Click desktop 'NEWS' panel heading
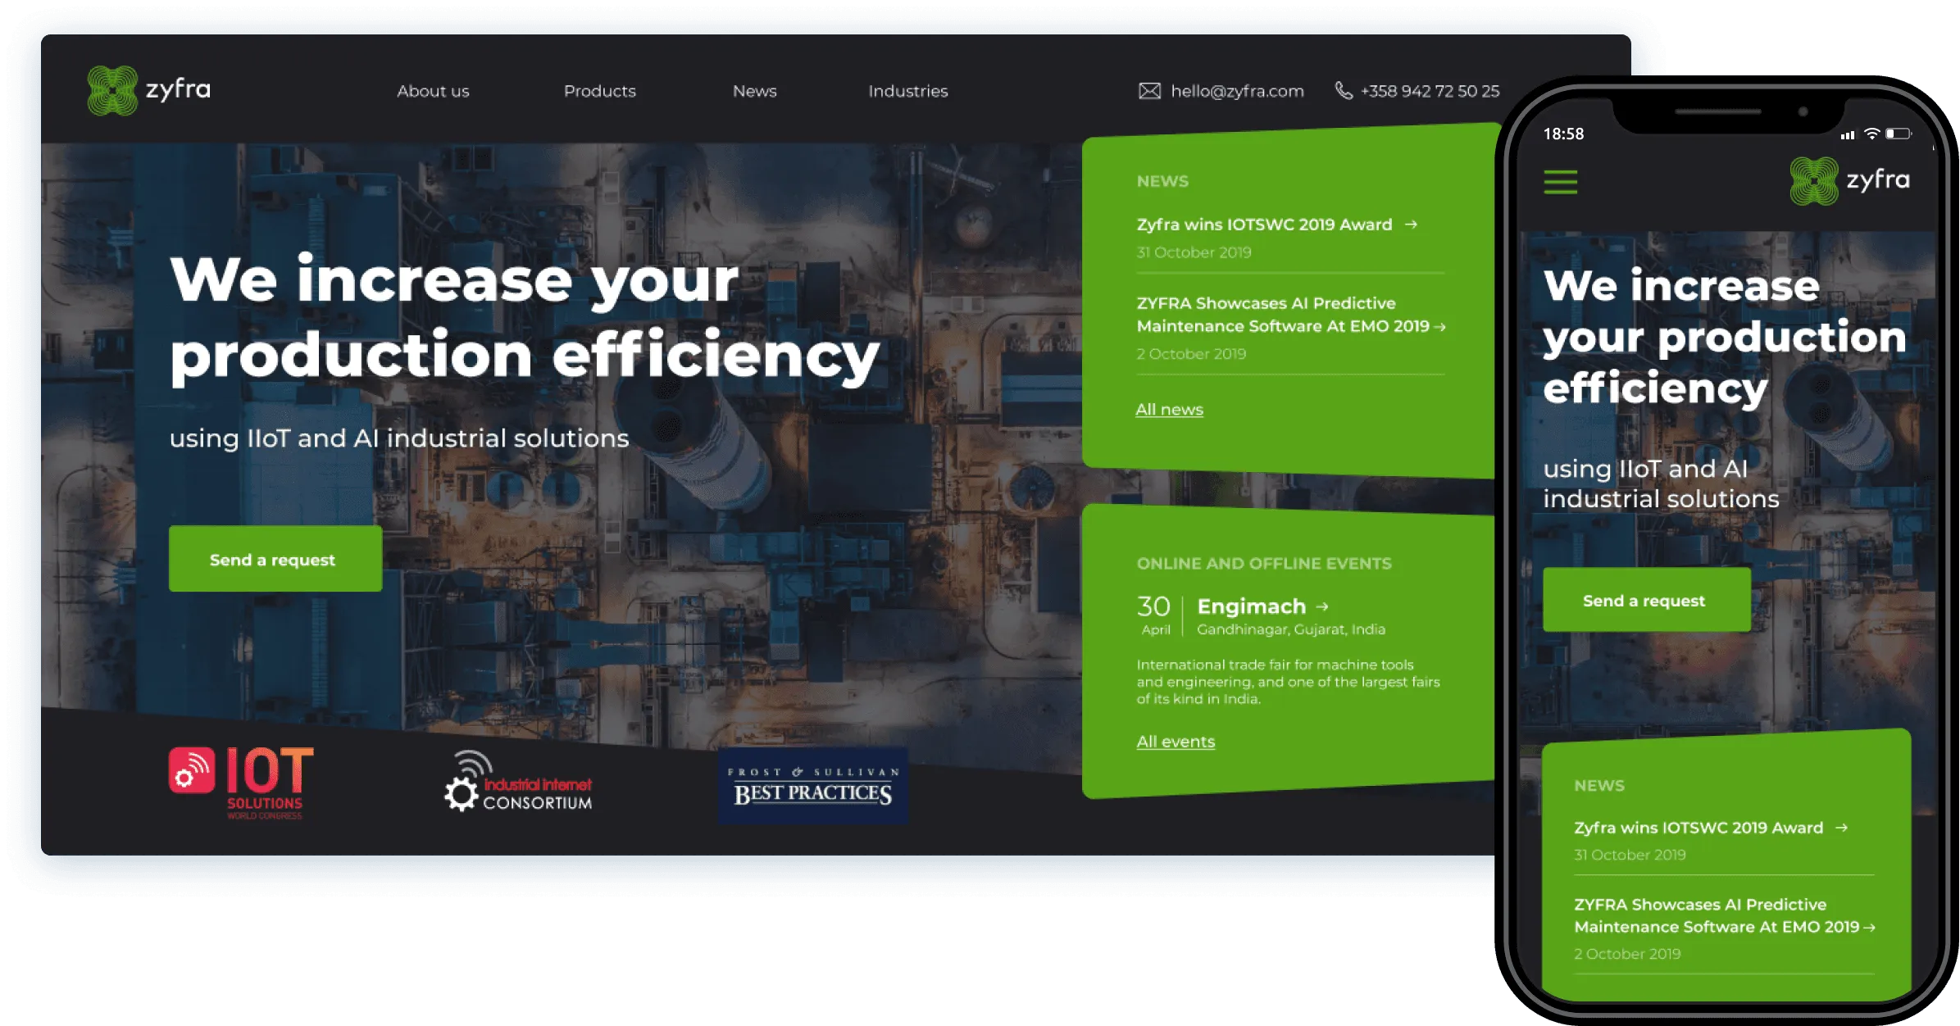 click(x=1162, y=181)
